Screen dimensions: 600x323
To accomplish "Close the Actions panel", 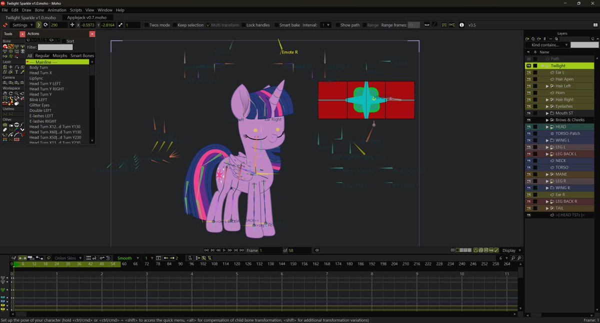I will (92, 34).
